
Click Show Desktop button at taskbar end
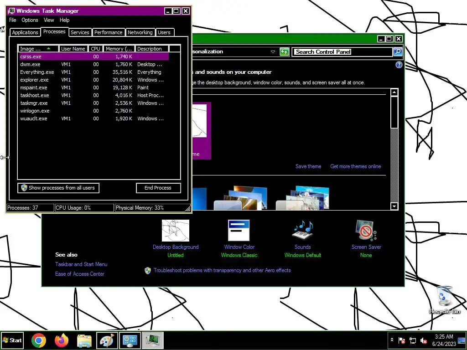(x=462, y=340)
